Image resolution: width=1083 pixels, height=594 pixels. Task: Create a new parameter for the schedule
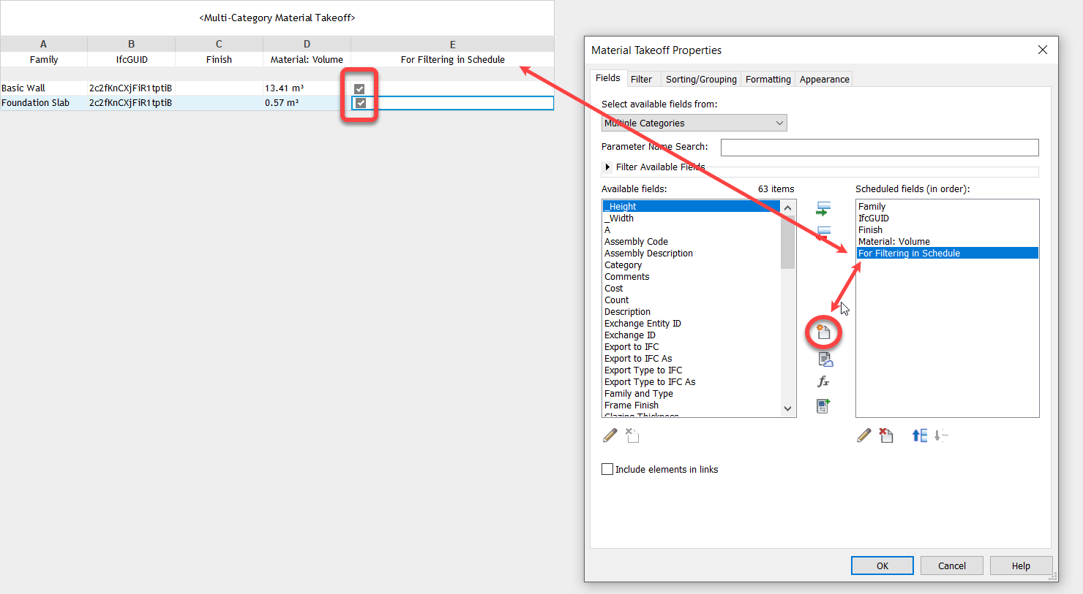[823, 332]
